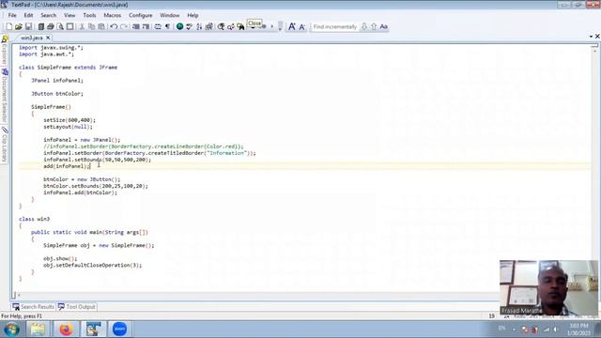Click the line 'class SimpleFrame extends JFrame'

(x=68, y=68)
